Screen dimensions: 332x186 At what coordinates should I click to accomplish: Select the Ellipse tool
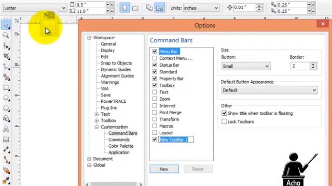point(6,98)
